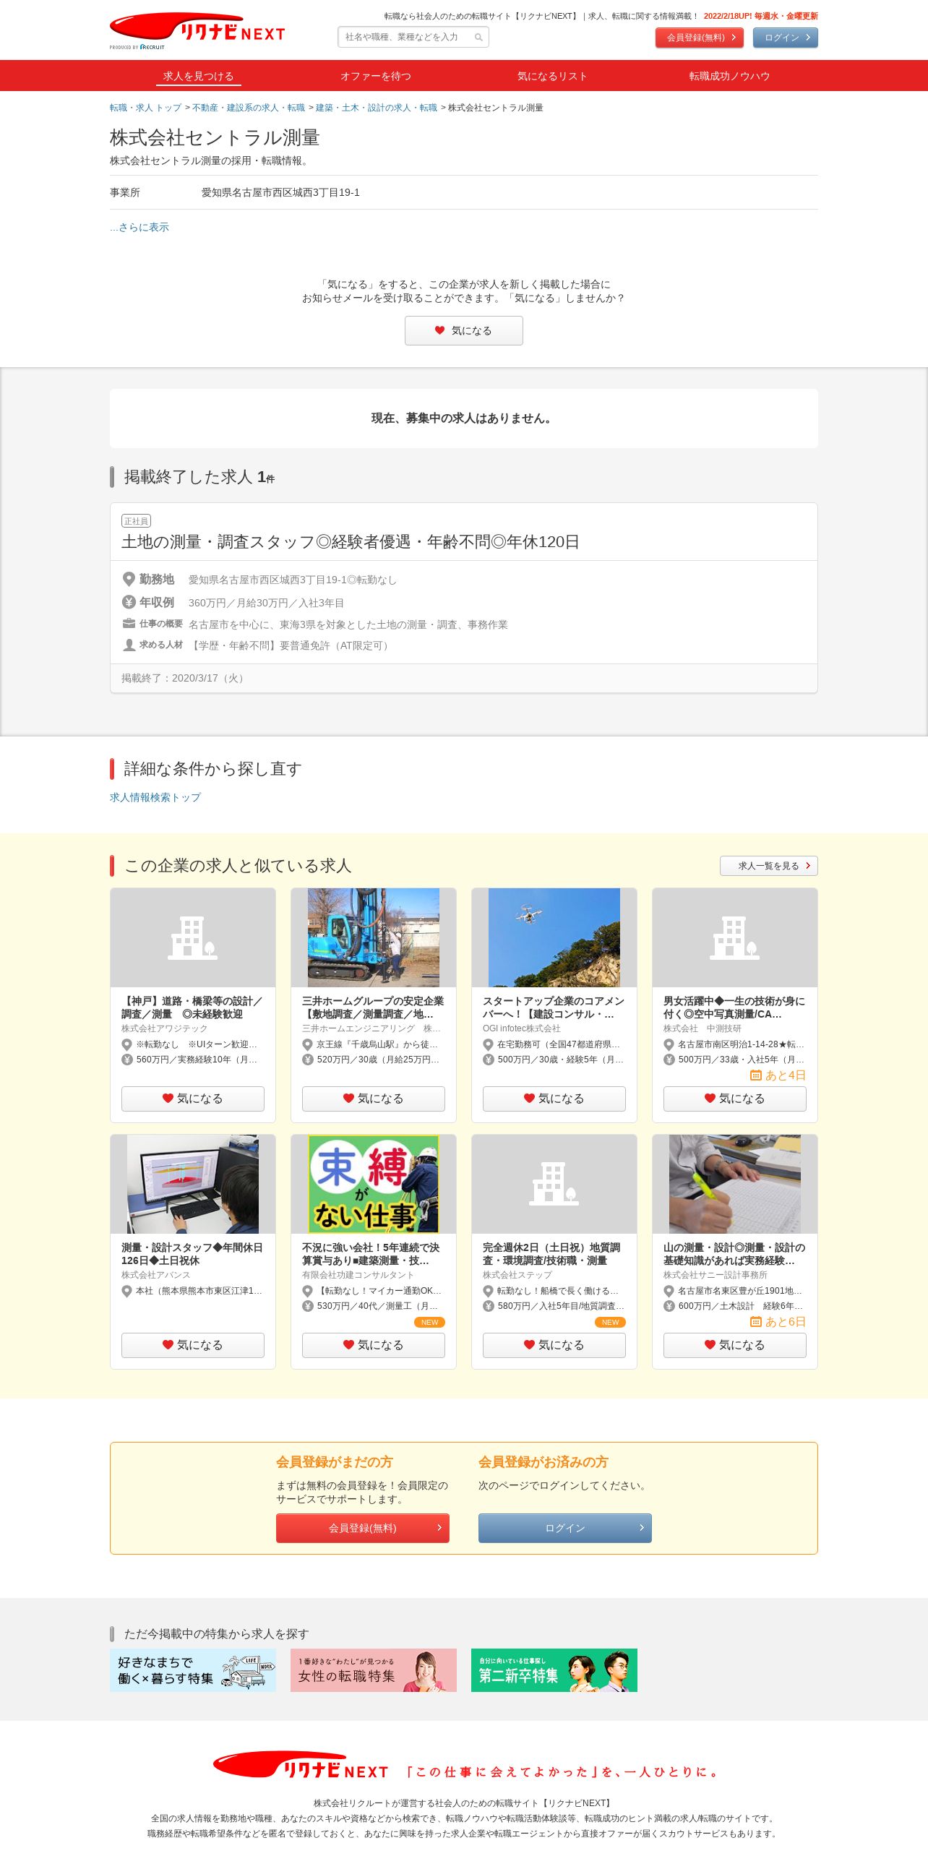Click NEW badge on 株式会社ステップ card

point(610,1323)
